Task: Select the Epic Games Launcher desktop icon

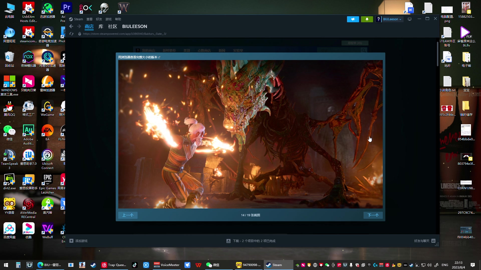Action: [x=48, y=184]
